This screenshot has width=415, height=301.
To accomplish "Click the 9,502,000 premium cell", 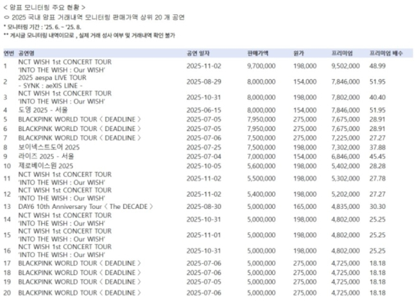I will tap(346, 66).
